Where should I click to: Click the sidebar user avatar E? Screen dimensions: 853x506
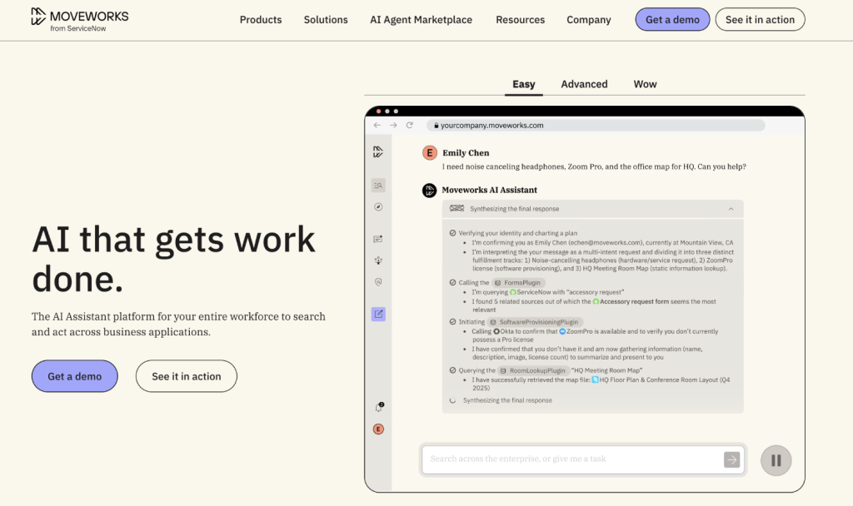(x=378, y=429)
